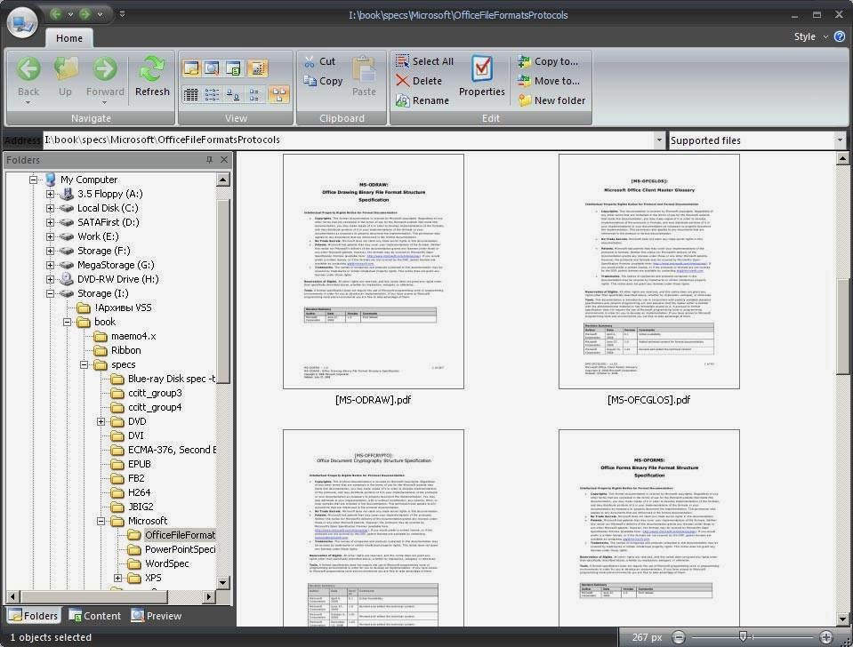Cut the selected file
Viewport: 853px width, 647px height.
[x=320, y=61]
